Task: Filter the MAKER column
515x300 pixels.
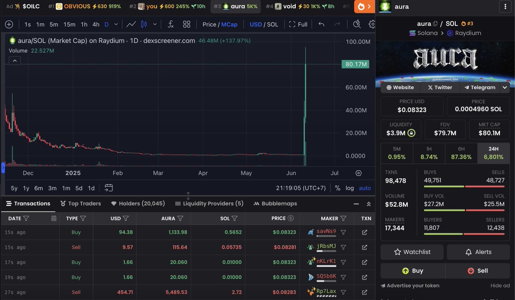Action: pos(343,218)
